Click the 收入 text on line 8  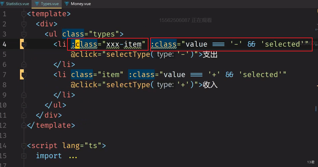click(210, 85)
